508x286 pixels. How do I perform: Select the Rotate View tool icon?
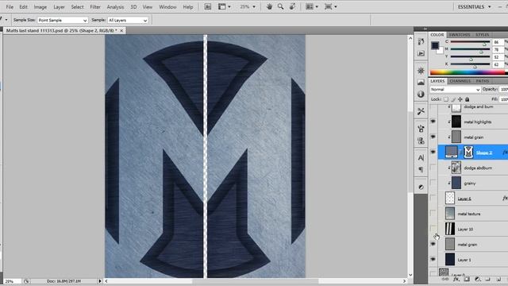[x=292, y=6]
